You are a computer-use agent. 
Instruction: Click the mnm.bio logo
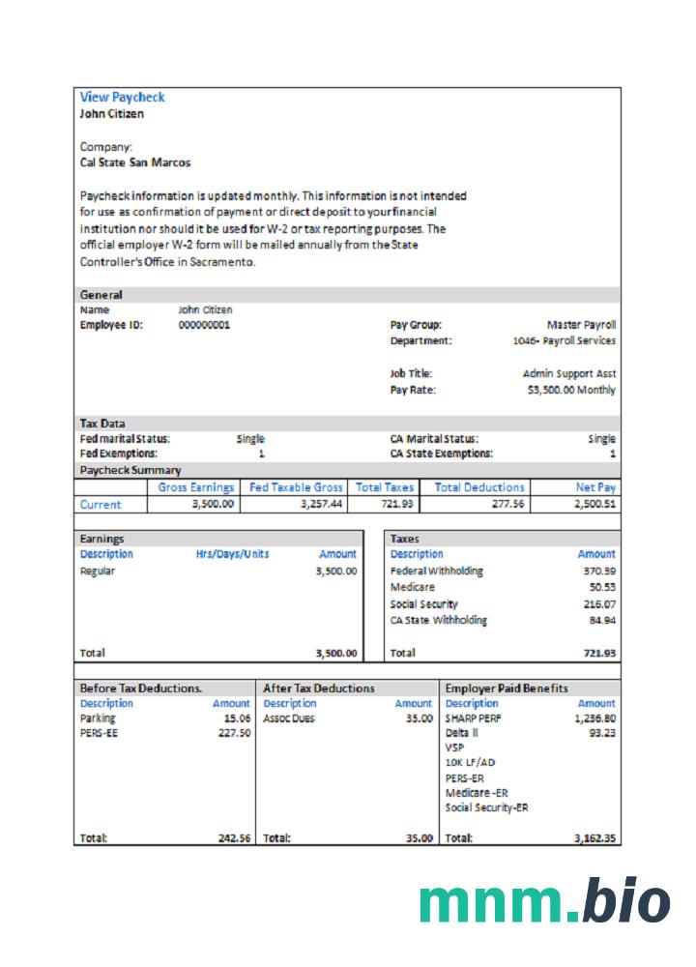544,902
